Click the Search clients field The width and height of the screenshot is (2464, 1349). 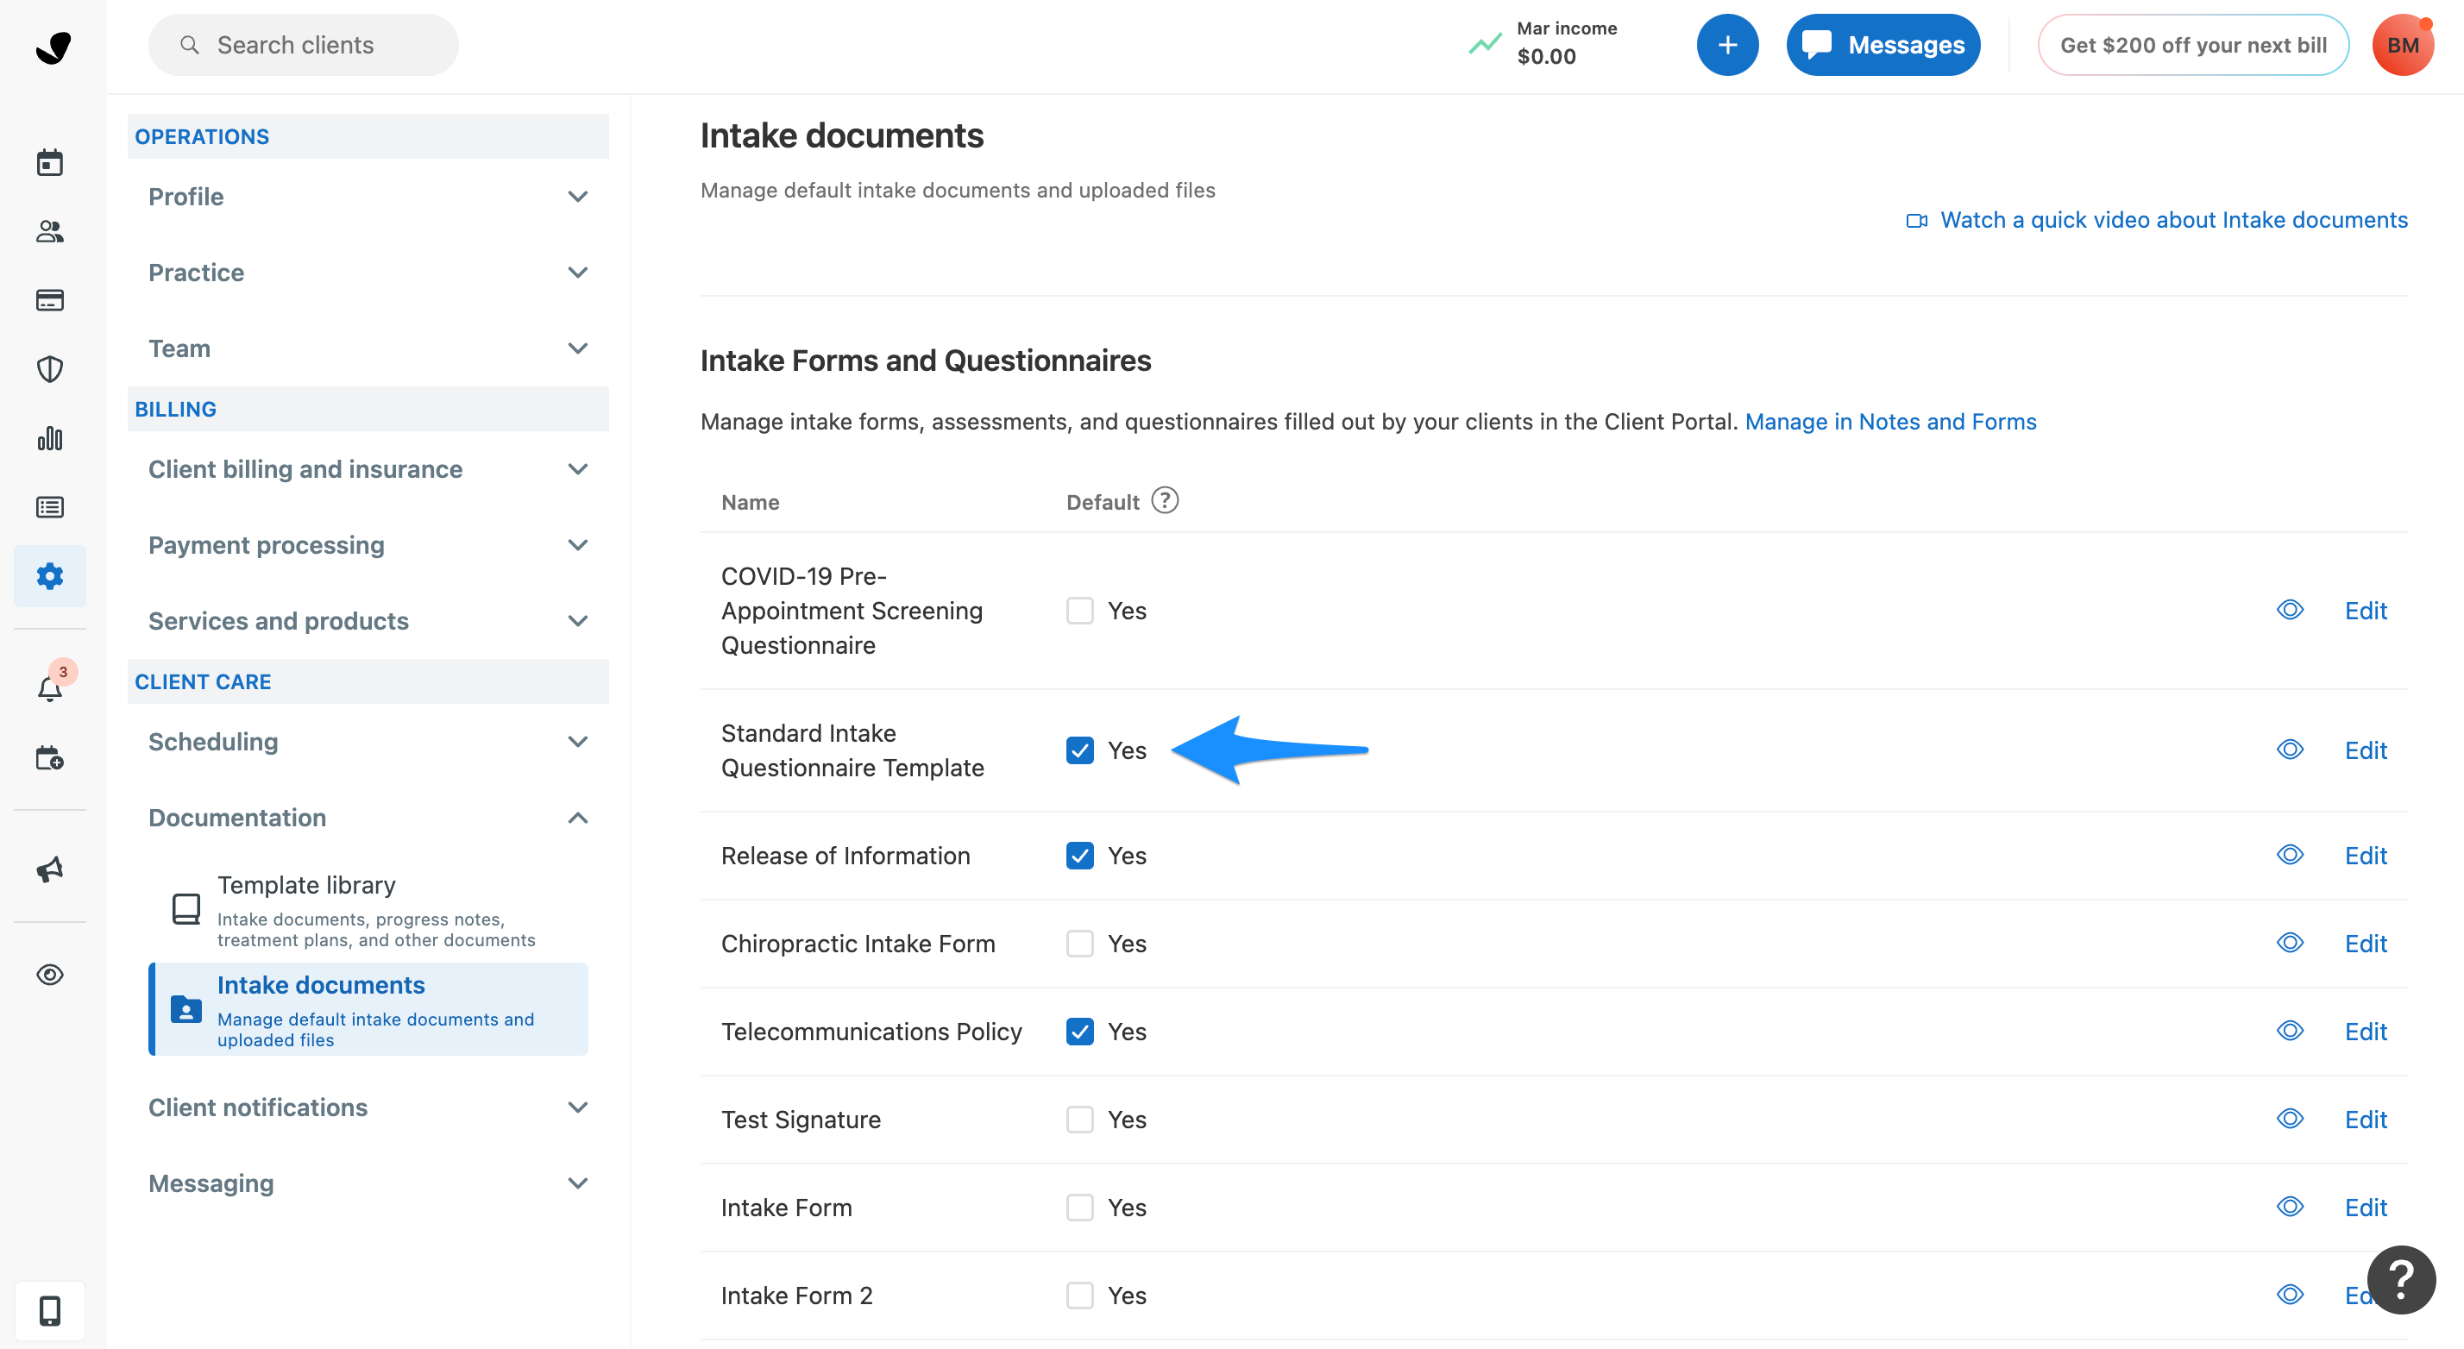[x=302, y=44]
